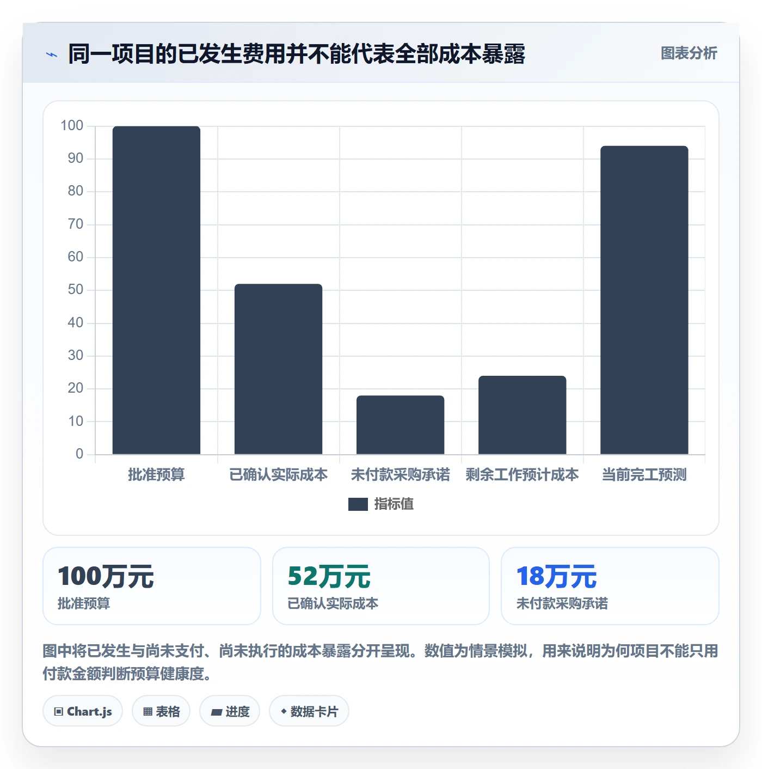The height and width of the screenshot is (769, 762).
Task: Click the y-axis value 100
Action: point(72,126)
